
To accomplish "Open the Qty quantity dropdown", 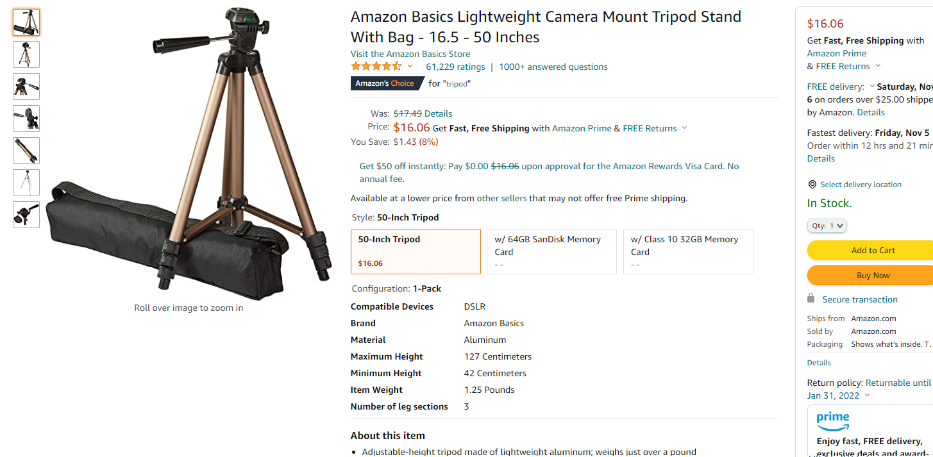I will tap(827, 226).
